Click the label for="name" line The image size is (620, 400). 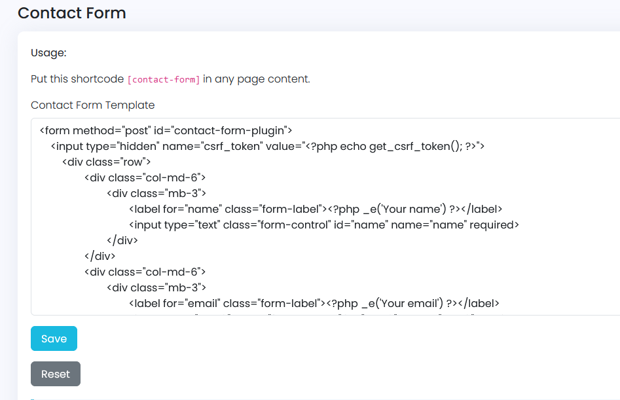[316, 209]
